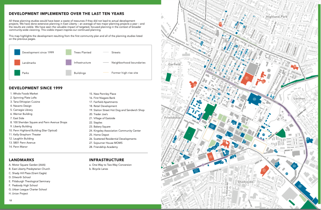Click the 'Streets' legend label
This screenshot has height=210, width=321.
click(116, 52)
